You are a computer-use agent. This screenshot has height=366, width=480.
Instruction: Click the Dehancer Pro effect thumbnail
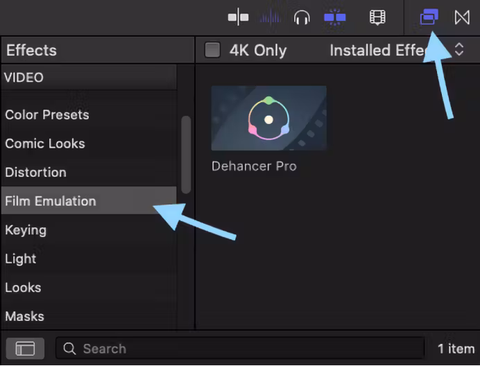[268, 118]
